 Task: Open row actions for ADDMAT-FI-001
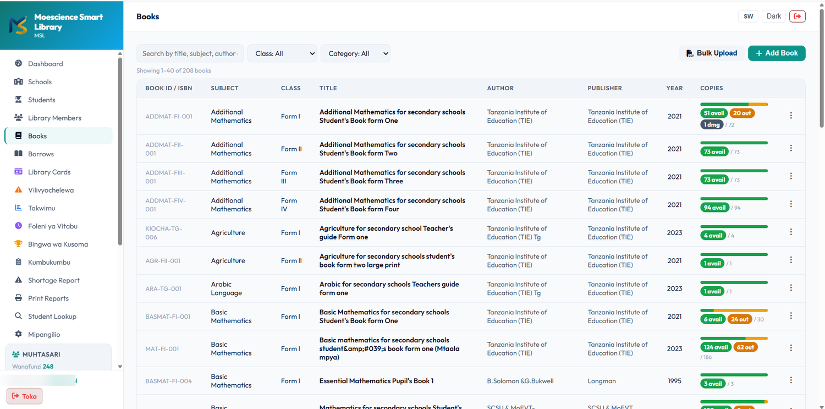pyautogui.click(x=791, y=116)
